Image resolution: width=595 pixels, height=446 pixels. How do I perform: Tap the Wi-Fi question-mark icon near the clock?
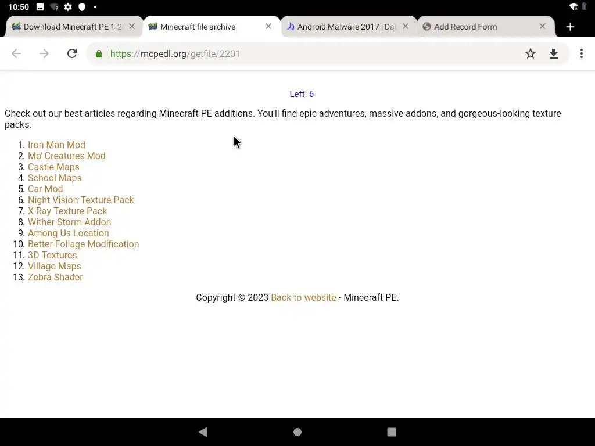[x=54, y=7]
